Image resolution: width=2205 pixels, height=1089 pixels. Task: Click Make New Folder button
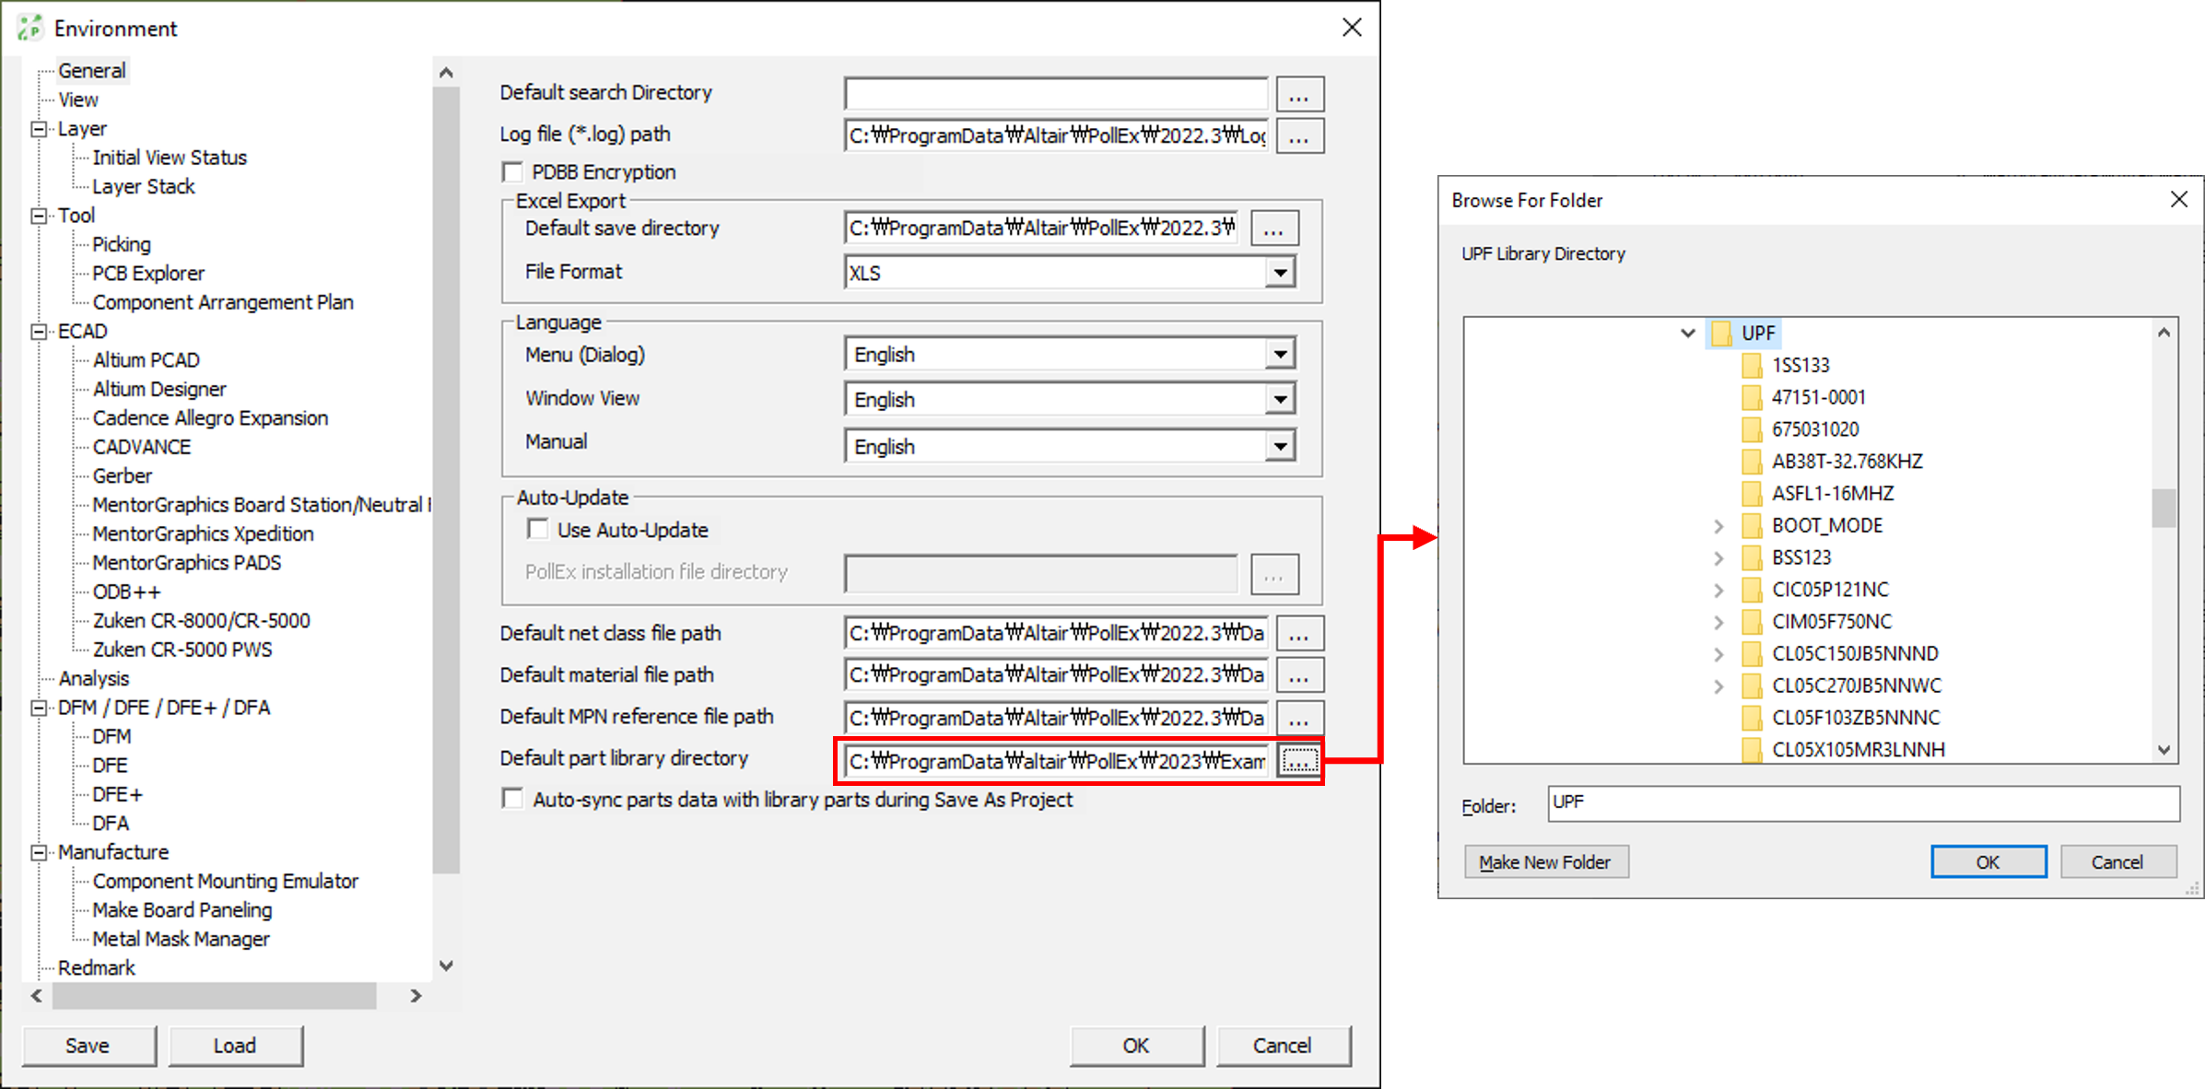pyautogui.click(x=1545, y=862)
